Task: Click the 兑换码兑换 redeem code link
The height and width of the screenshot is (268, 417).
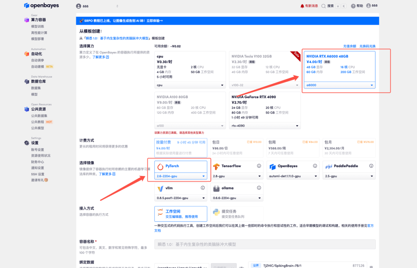Action: coord(367,46)
